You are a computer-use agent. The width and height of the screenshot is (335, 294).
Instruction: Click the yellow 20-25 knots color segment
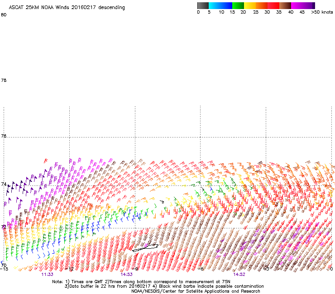click(250, 5)
